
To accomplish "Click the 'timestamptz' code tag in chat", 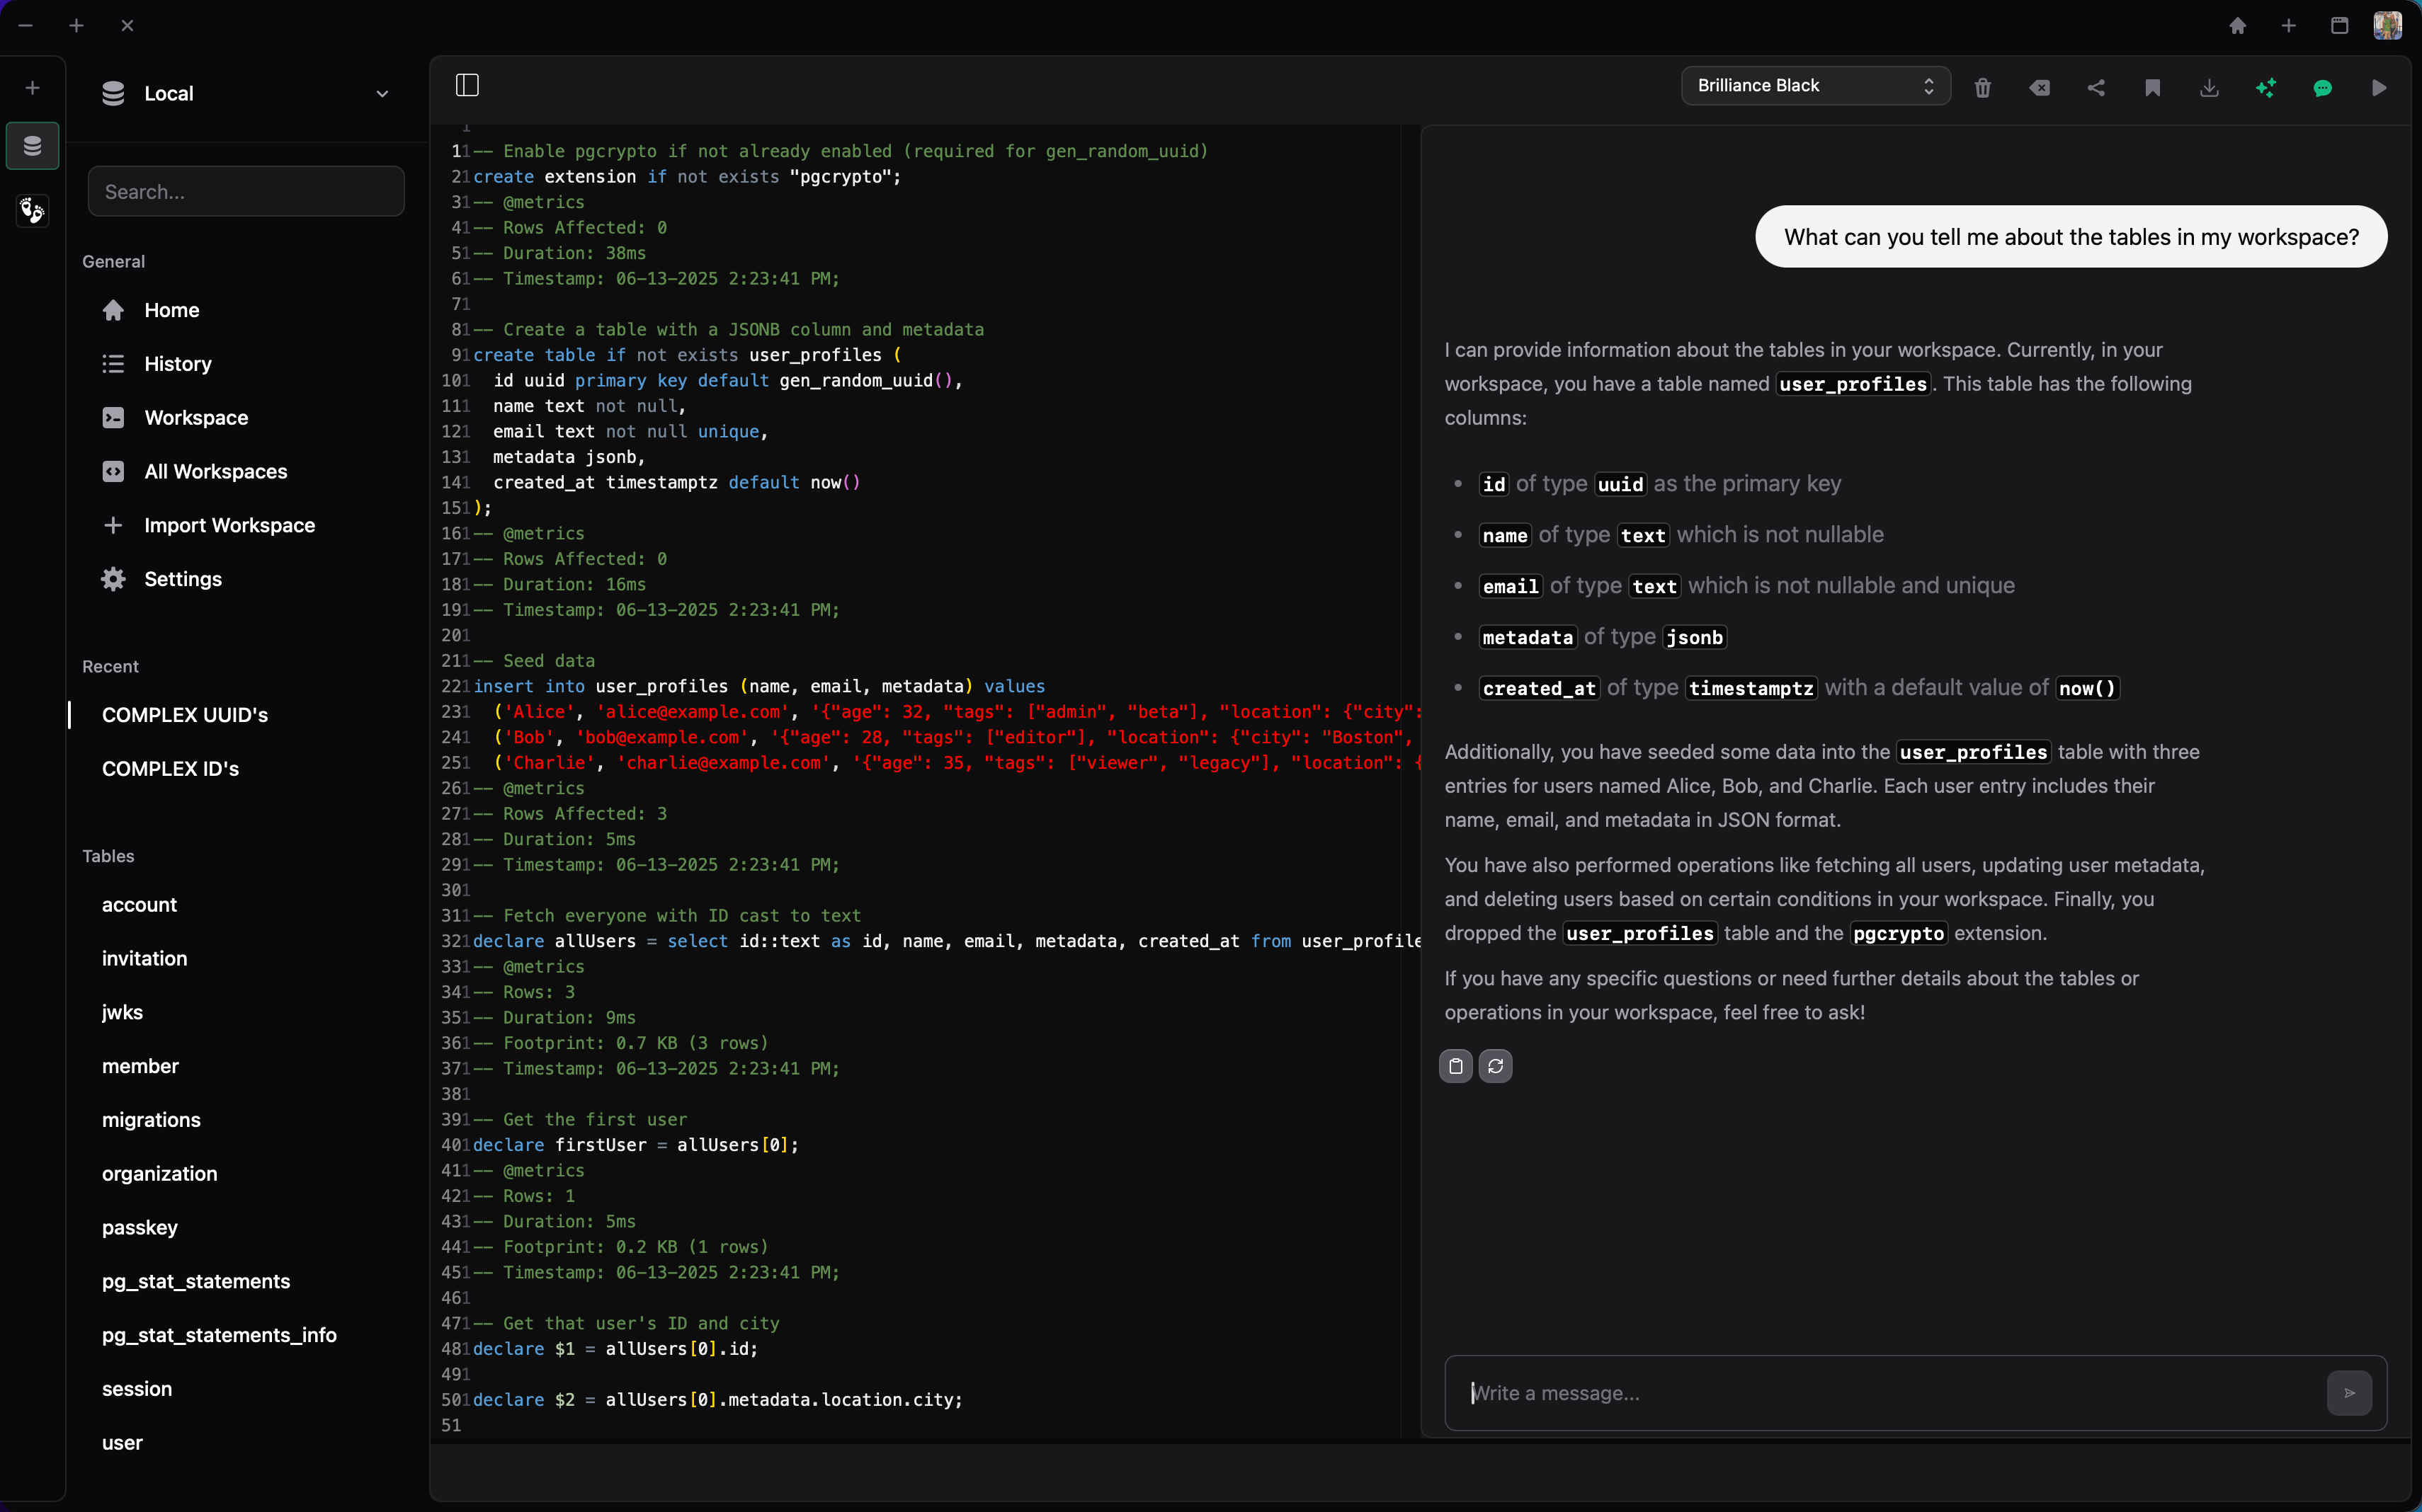I will tap(1751, 689).
